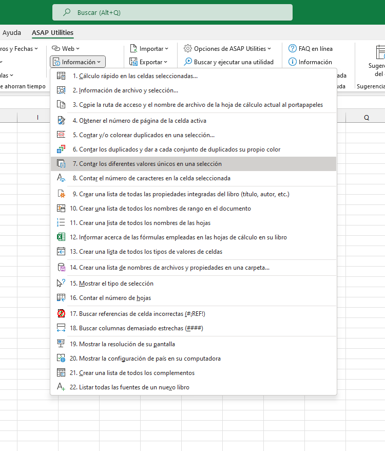The height and width of the screenshot is (451, 385).
Task: Select 1. Cálculo rápido en las celdas seleccionadas
Action: [193, 76]
